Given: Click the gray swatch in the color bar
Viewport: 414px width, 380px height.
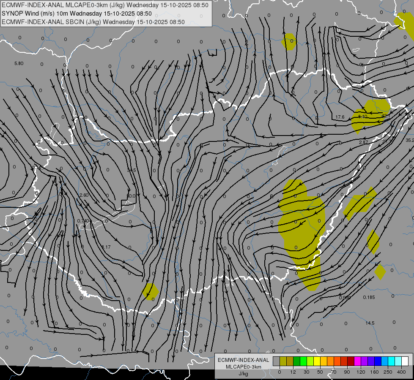Looking at the screenshot, I should coord(276,361).
